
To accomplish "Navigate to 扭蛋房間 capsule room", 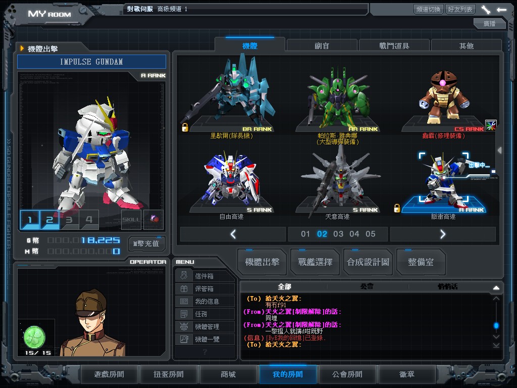I will [x=169, y=374].
